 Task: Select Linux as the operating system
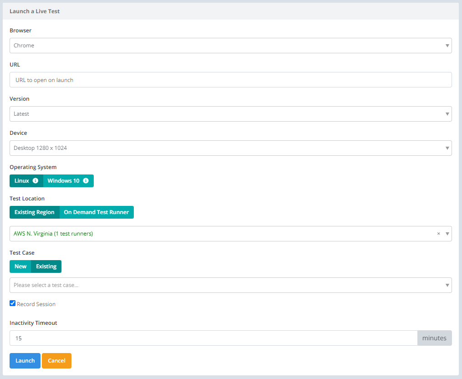point(26,181)
